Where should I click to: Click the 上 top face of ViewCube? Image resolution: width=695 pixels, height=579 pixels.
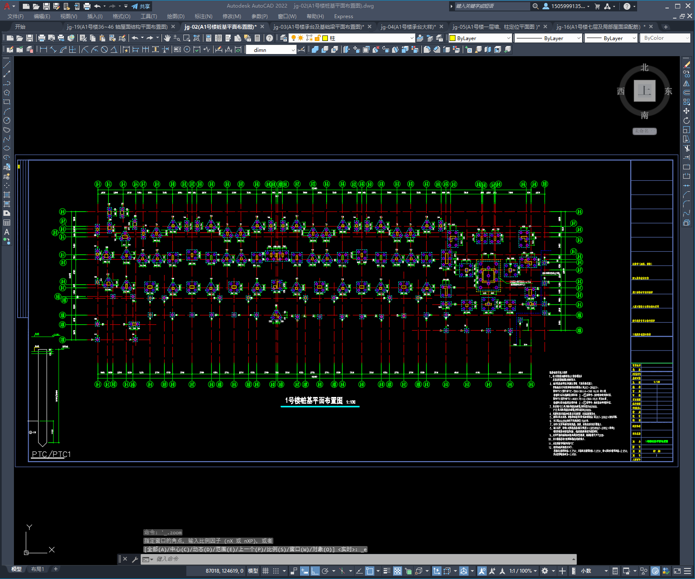(x=645, y=91)
